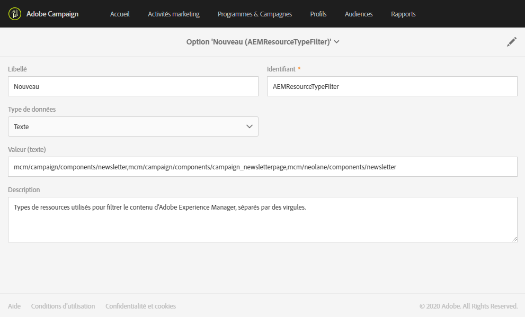This screenshot has width=525, height=317.
Task: Click the pencil edit icon
Action: 512,42
